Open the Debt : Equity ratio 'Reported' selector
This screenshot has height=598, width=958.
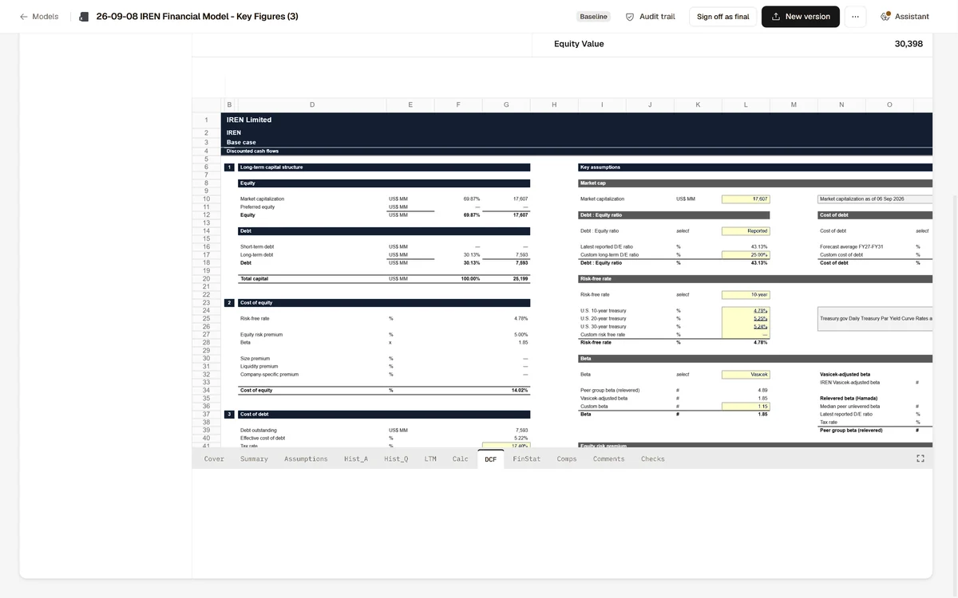click(x=746, y=230)
